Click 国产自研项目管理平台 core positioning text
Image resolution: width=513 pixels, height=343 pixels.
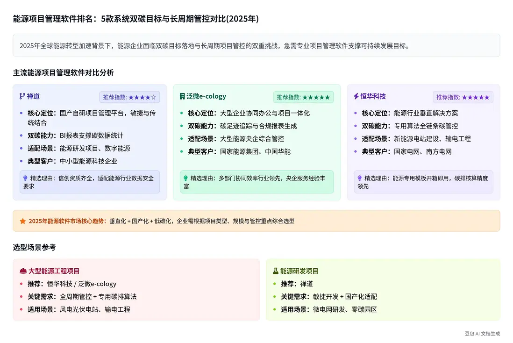click(92, 118)
